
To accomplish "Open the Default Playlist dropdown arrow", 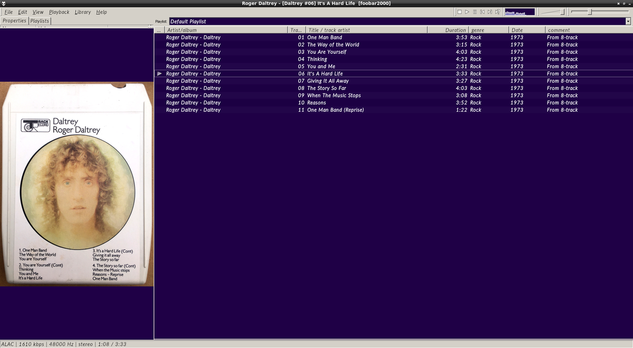I will (628, 21).
